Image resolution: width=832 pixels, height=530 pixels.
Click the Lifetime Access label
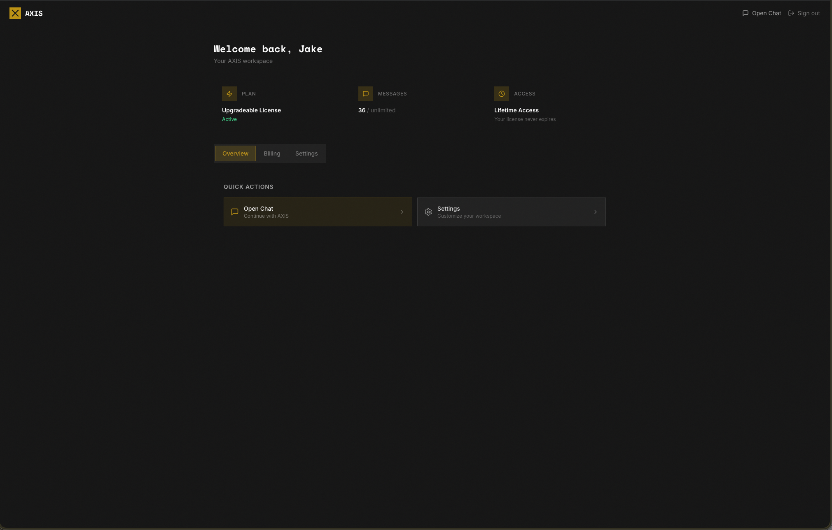(516, 110)
